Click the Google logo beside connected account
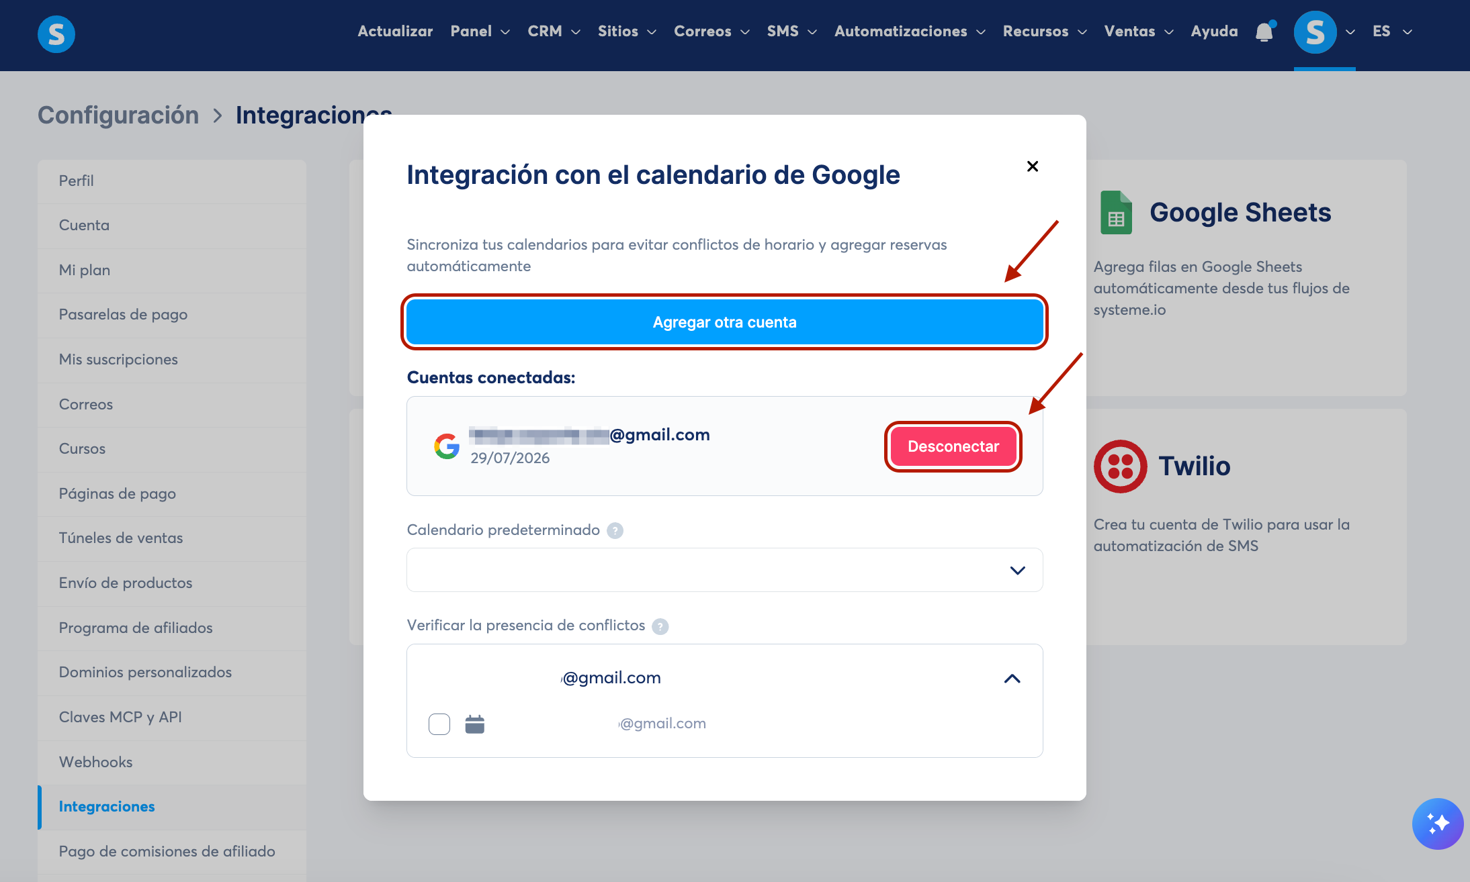The image size is (1470, 882). (447, 446)
